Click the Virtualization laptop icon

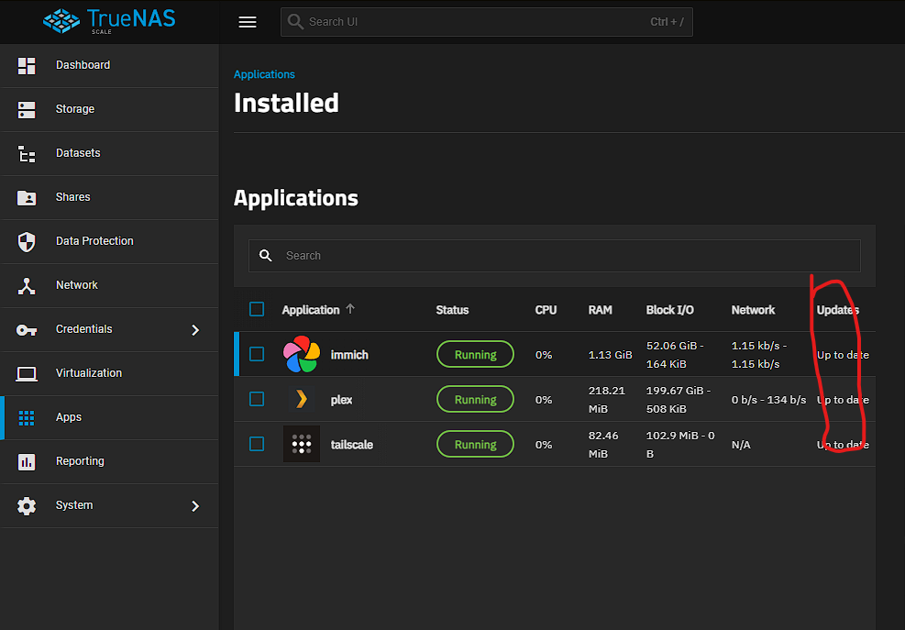point(27,373)
